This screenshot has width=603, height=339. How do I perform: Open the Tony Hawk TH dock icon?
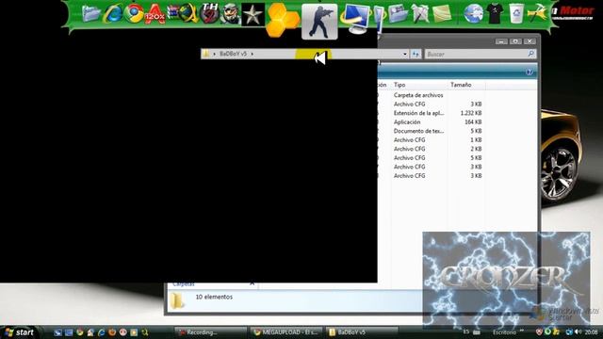[210, 14]
